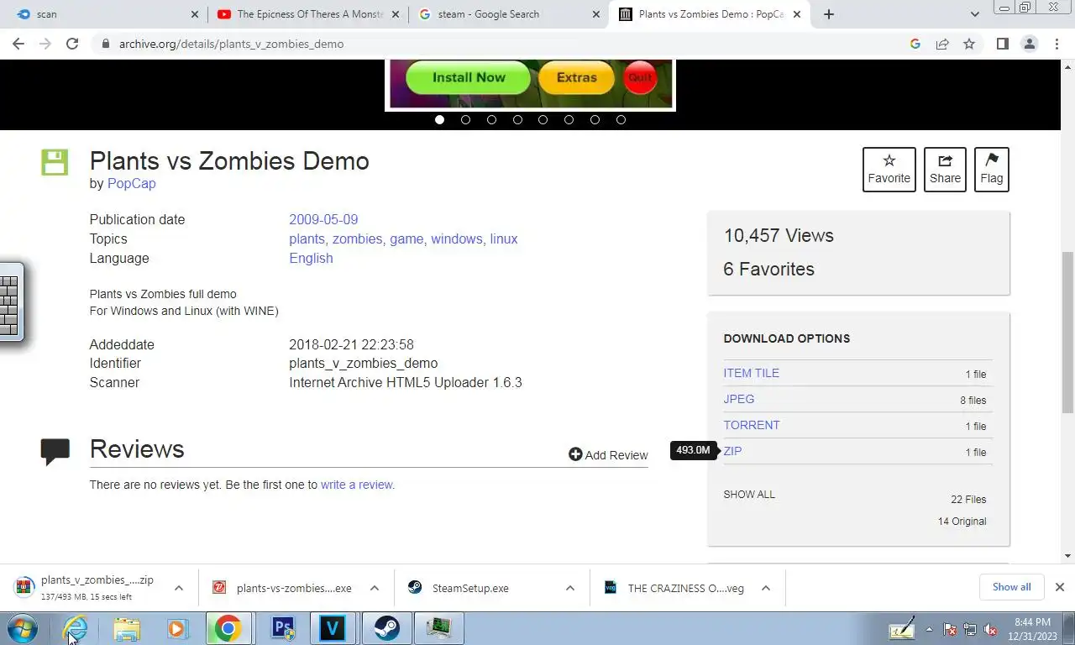Switch to The Epicness Of Theres A Monster tab

coord(308,14)
